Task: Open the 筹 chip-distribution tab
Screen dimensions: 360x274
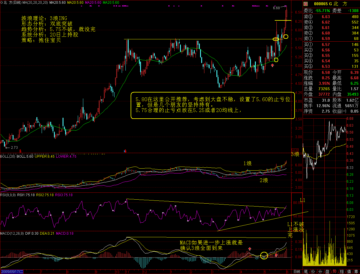Action: coord(356,271)
